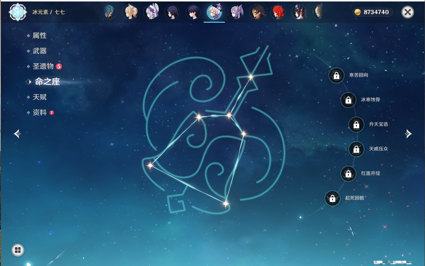Click the leftmost star of the constellation
The image size is (425, 266).
[x=150, y=165]
